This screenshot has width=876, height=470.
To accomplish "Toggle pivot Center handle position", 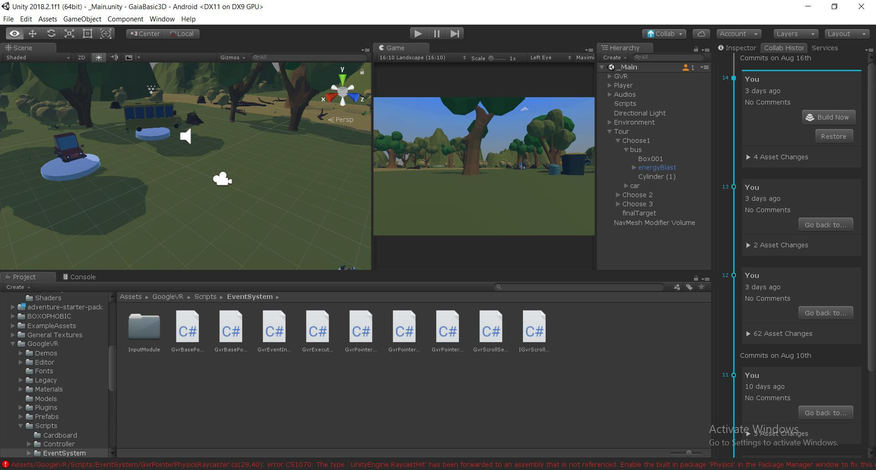I will point(145,34).
